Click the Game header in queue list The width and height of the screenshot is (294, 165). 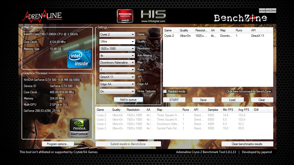[171, 30]
